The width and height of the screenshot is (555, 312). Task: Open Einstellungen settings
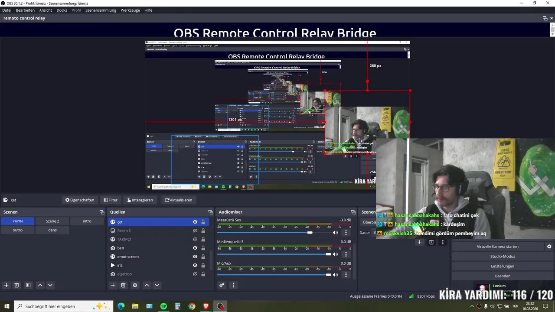(x=503, y=266)
